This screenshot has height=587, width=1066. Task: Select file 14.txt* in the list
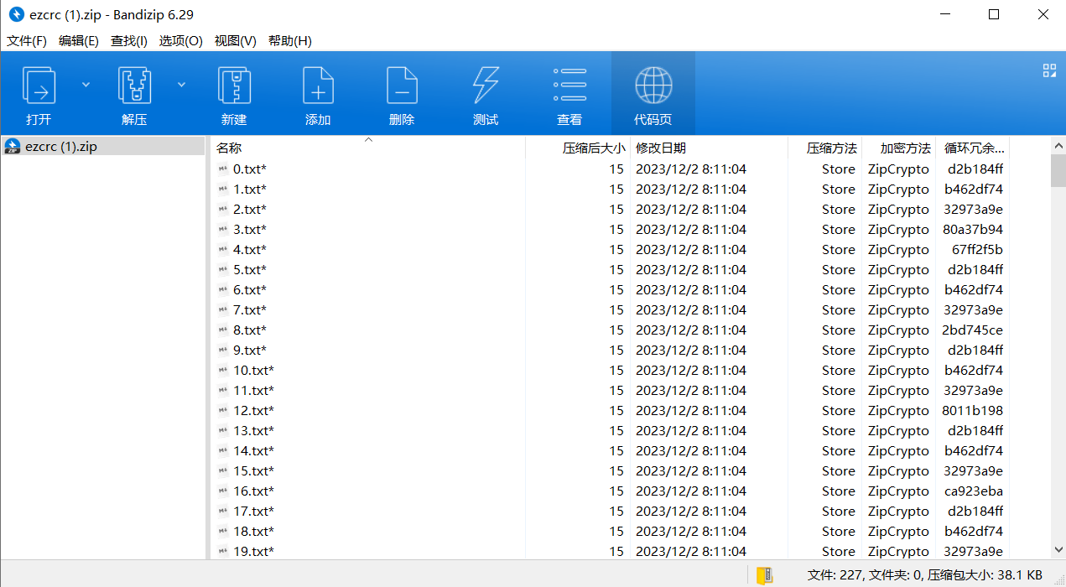[253, 450]
